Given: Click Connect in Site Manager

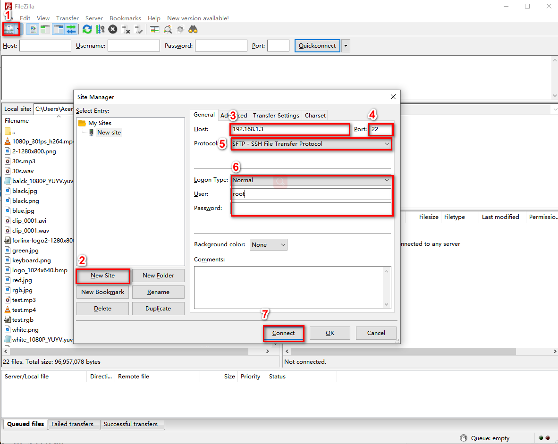Looking at the screenshot, I should pyautogui.click(x=284, y=333).
